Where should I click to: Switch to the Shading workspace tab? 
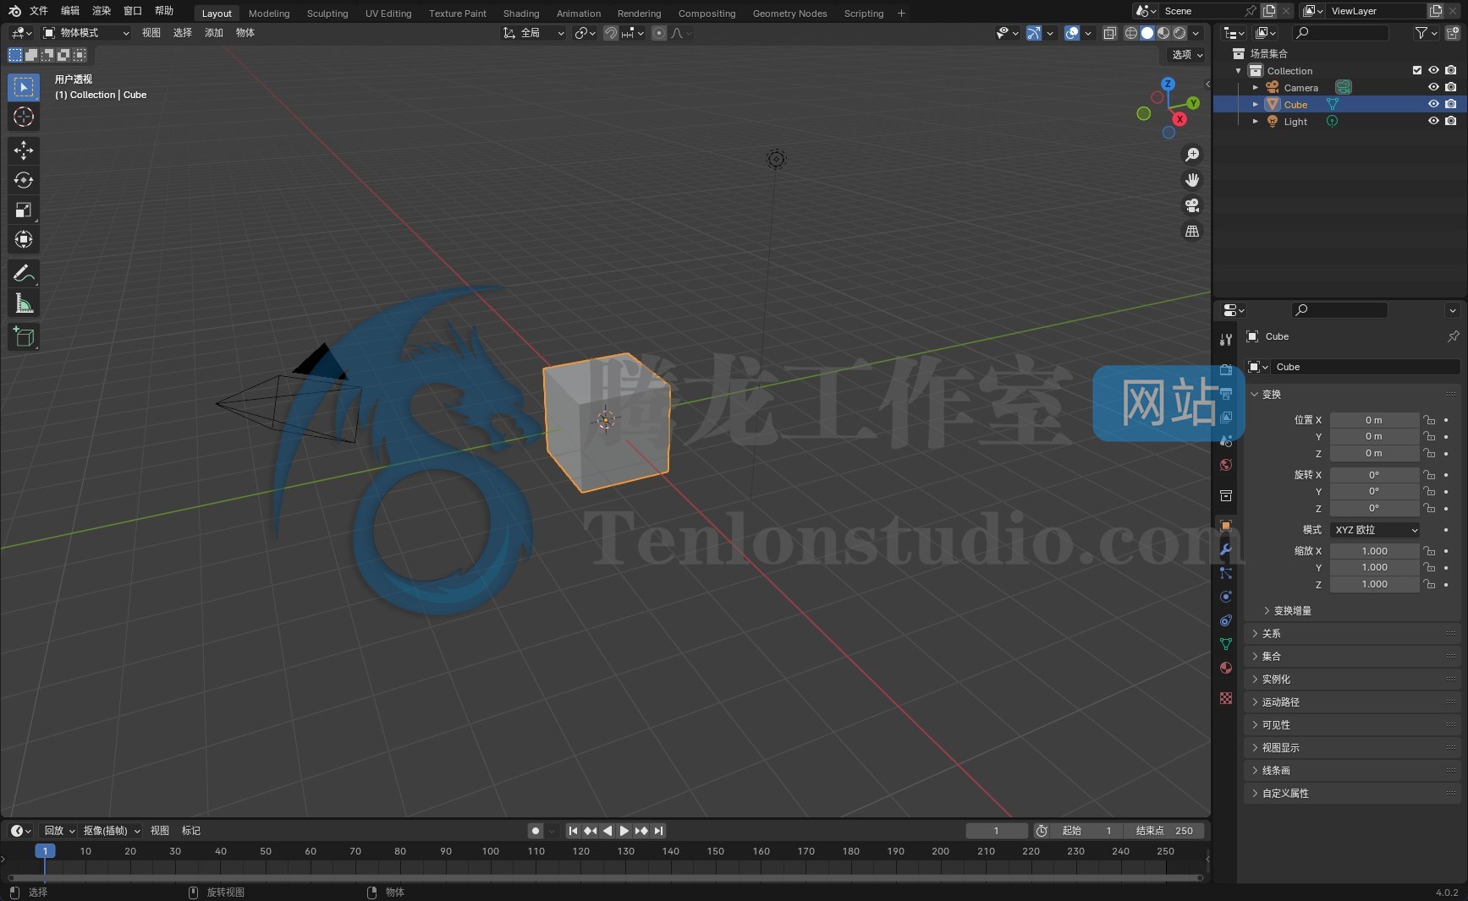[521, 14]
